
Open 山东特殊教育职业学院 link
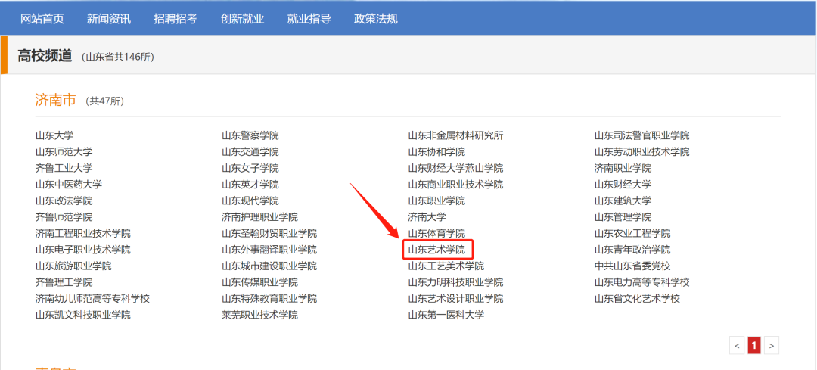click(269, 299)
